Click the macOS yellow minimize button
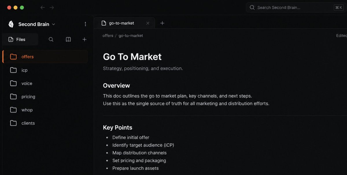 (16, 7)
